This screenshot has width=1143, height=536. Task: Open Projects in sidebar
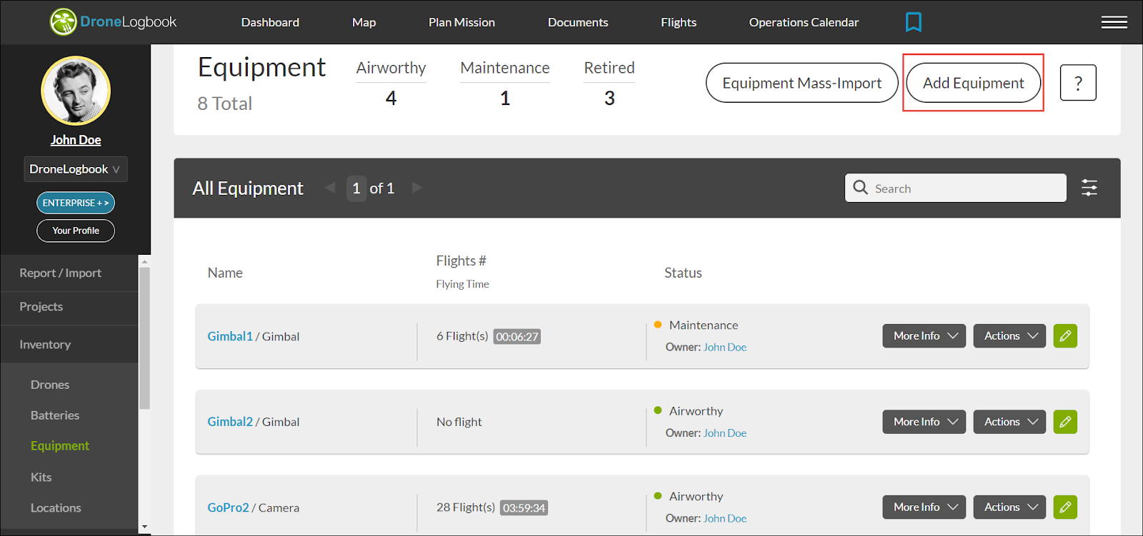point(69,307)
